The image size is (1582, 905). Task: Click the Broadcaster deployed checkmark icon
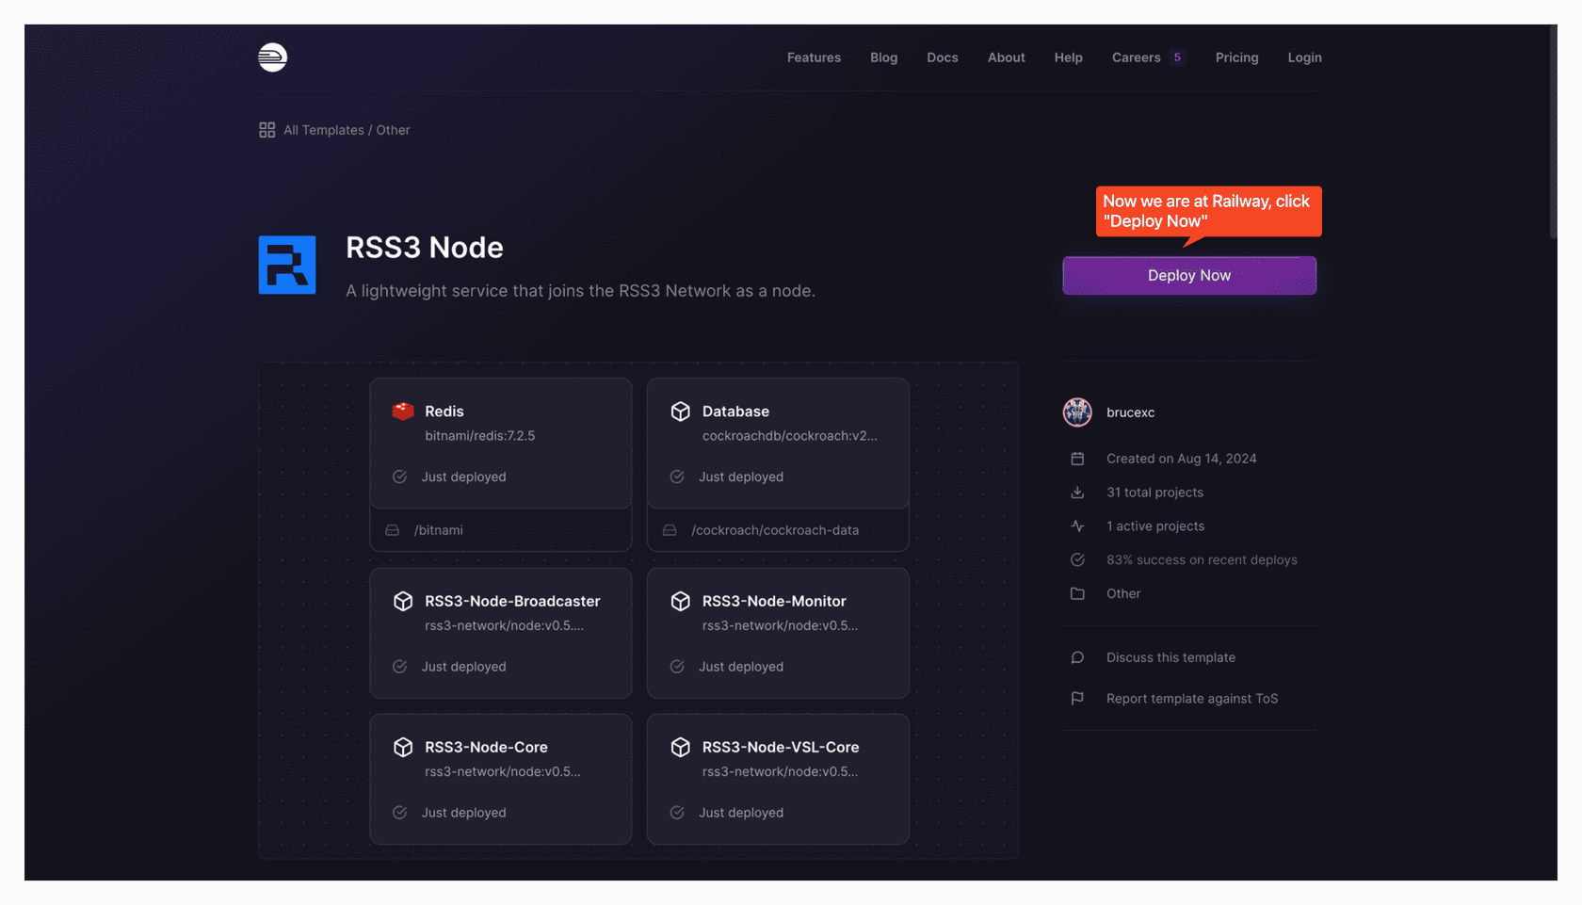[x=399, y=667]
